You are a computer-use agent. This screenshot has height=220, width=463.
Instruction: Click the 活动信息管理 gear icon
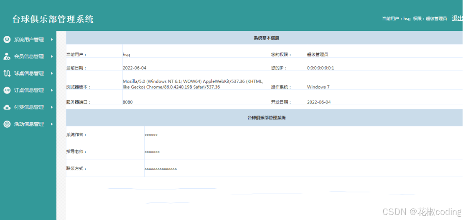7,124
